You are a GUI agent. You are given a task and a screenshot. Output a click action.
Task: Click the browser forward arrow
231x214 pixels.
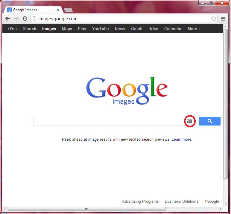[16, 19]
